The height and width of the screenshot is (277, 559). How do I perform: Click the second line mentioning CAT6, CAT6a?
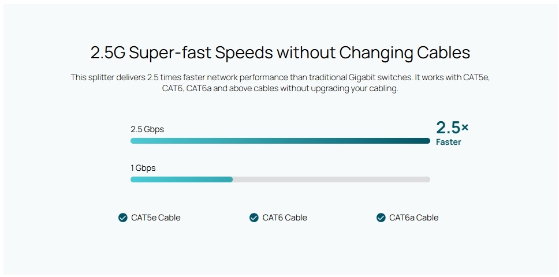click(280, 89)
